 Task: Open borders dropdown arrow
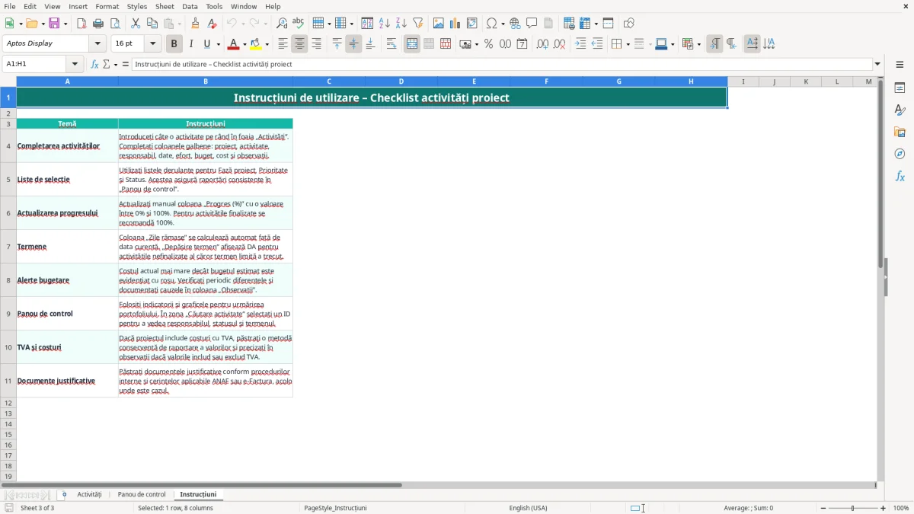(x=627, y=44)
